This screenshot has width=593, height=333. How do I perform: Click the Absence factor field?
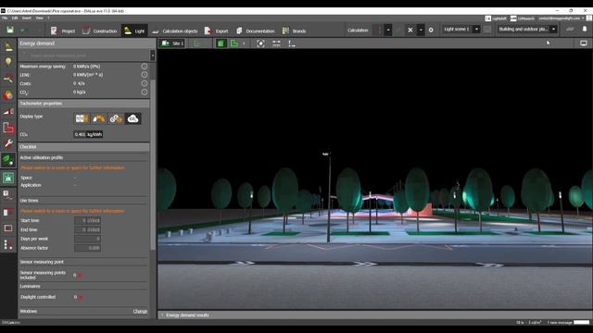coord(87,248)
